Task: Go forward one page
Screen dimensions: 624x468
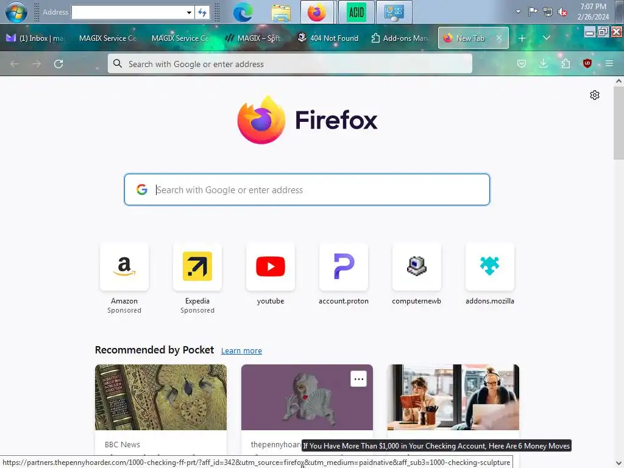Action: click(37, 63)
